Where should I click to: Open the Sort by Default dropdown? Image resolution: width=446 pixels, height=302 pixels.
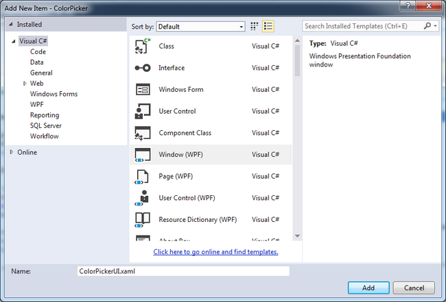pyautogui.click(x=200, y=27)
